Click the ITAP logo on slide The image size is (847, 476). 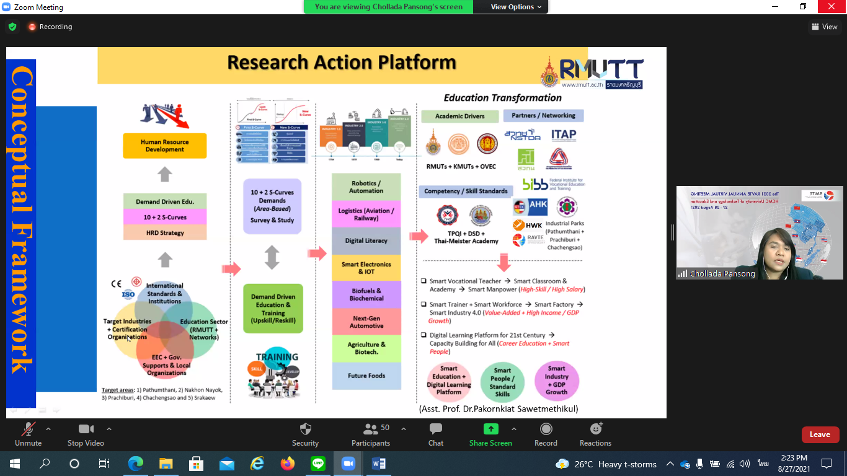563,134
